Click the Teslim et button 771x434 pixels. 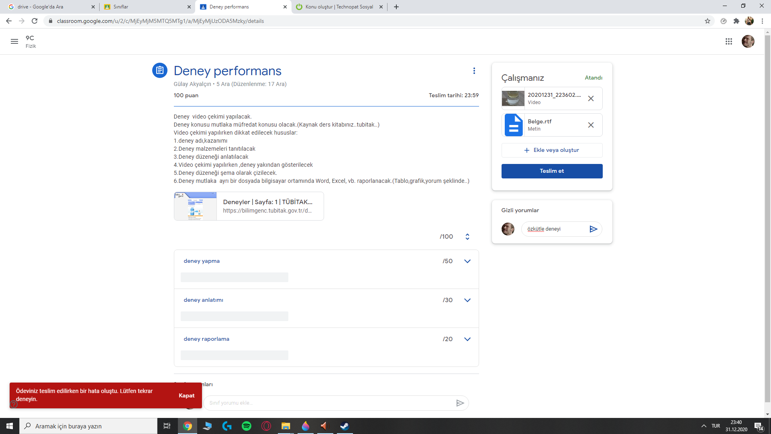551,171
